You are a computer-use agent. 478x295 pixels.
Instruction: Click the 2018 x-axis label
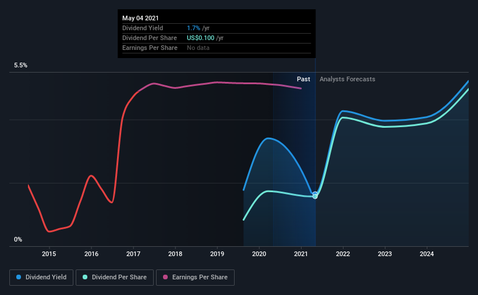coord(175,254)
